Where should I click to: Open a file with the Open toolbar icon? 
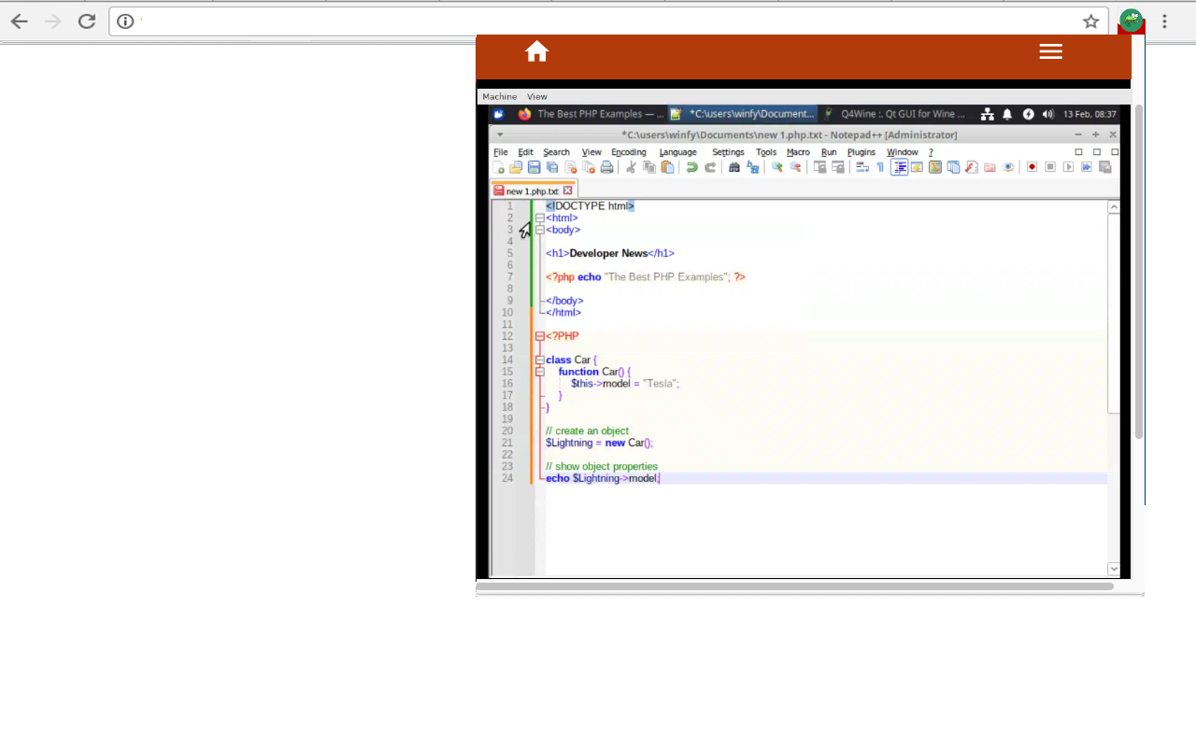coord(516,167)
